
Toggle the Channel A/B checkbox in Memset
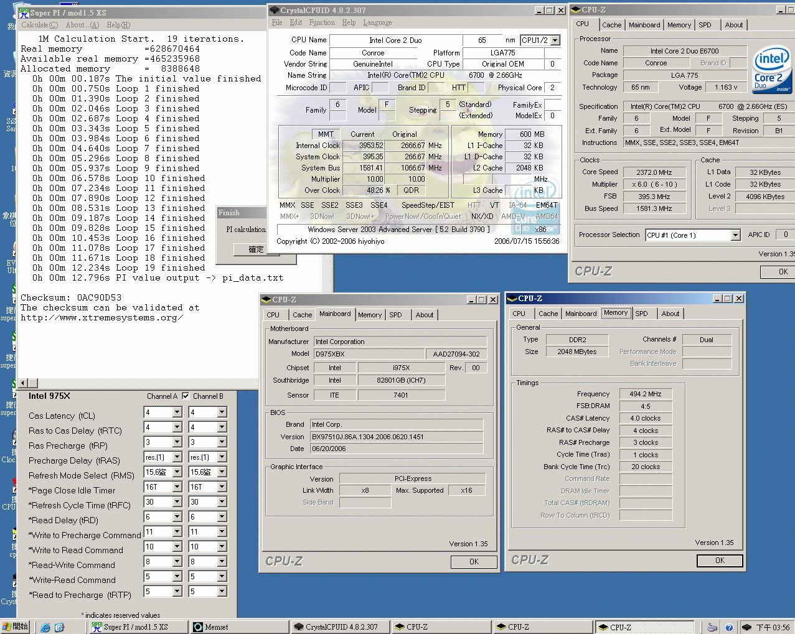pyautogui.click(x=186, y=396)
